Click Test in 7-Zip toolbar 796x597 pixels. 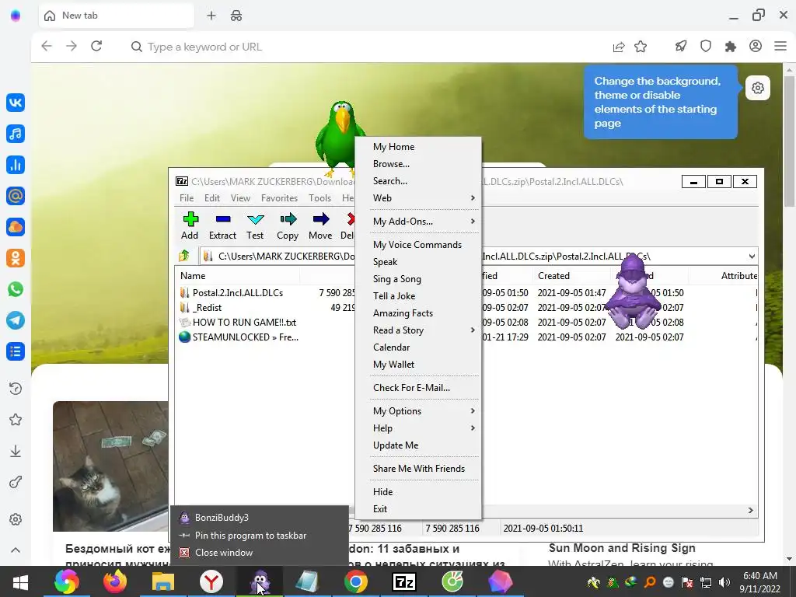click(255, 226)
